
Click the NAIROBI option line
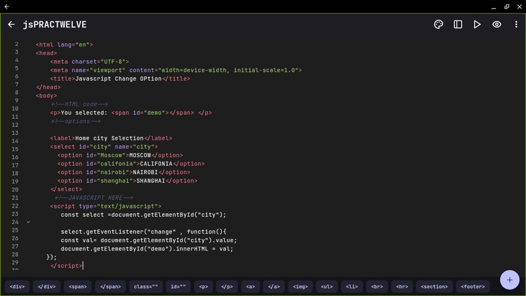click(x=124, y=172)
